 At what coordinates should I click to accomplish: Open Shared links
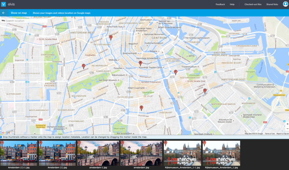coord(272,4)
